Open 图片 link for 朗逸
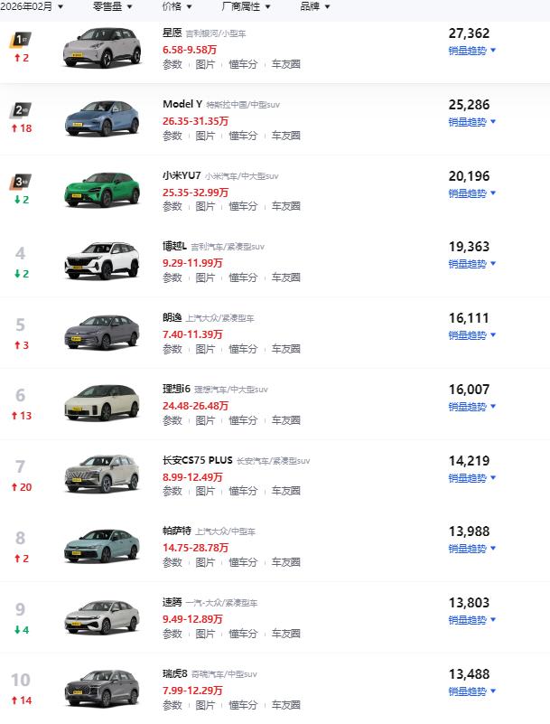550x724 pixels. tap(205, 349)
